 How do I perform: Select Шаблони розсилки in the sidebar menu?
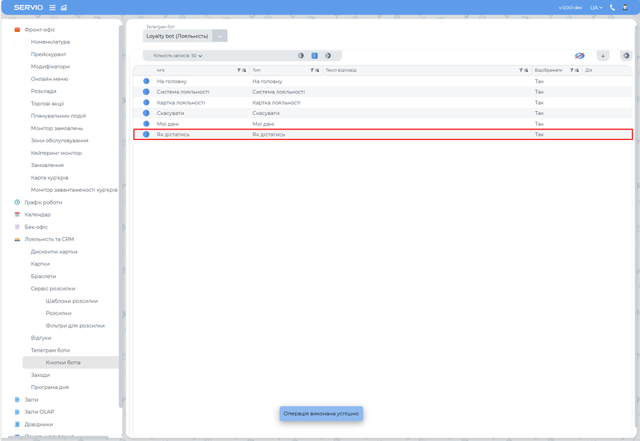72,301
